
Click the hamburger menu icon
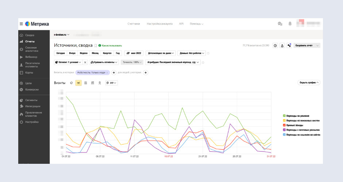pyautogui.click(x=21, y=24)
